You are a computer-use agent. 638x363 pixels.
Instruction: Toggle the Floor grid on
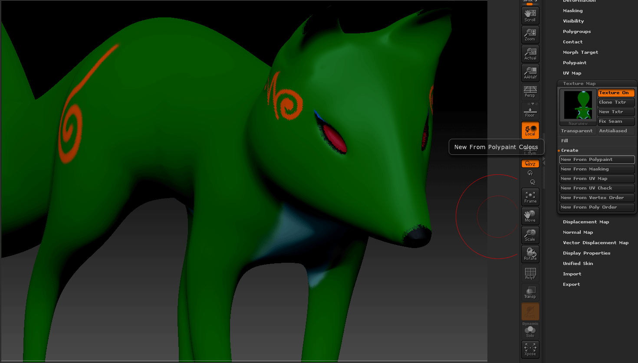(x=530, y=111)
